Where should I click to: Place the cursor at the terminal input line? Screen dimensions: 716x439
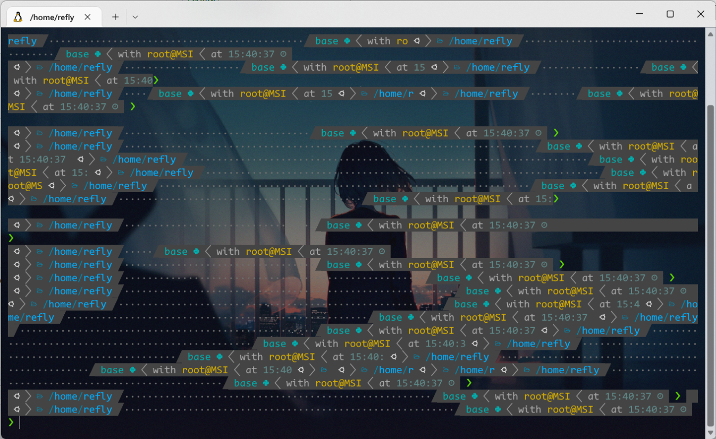point(20,423)
